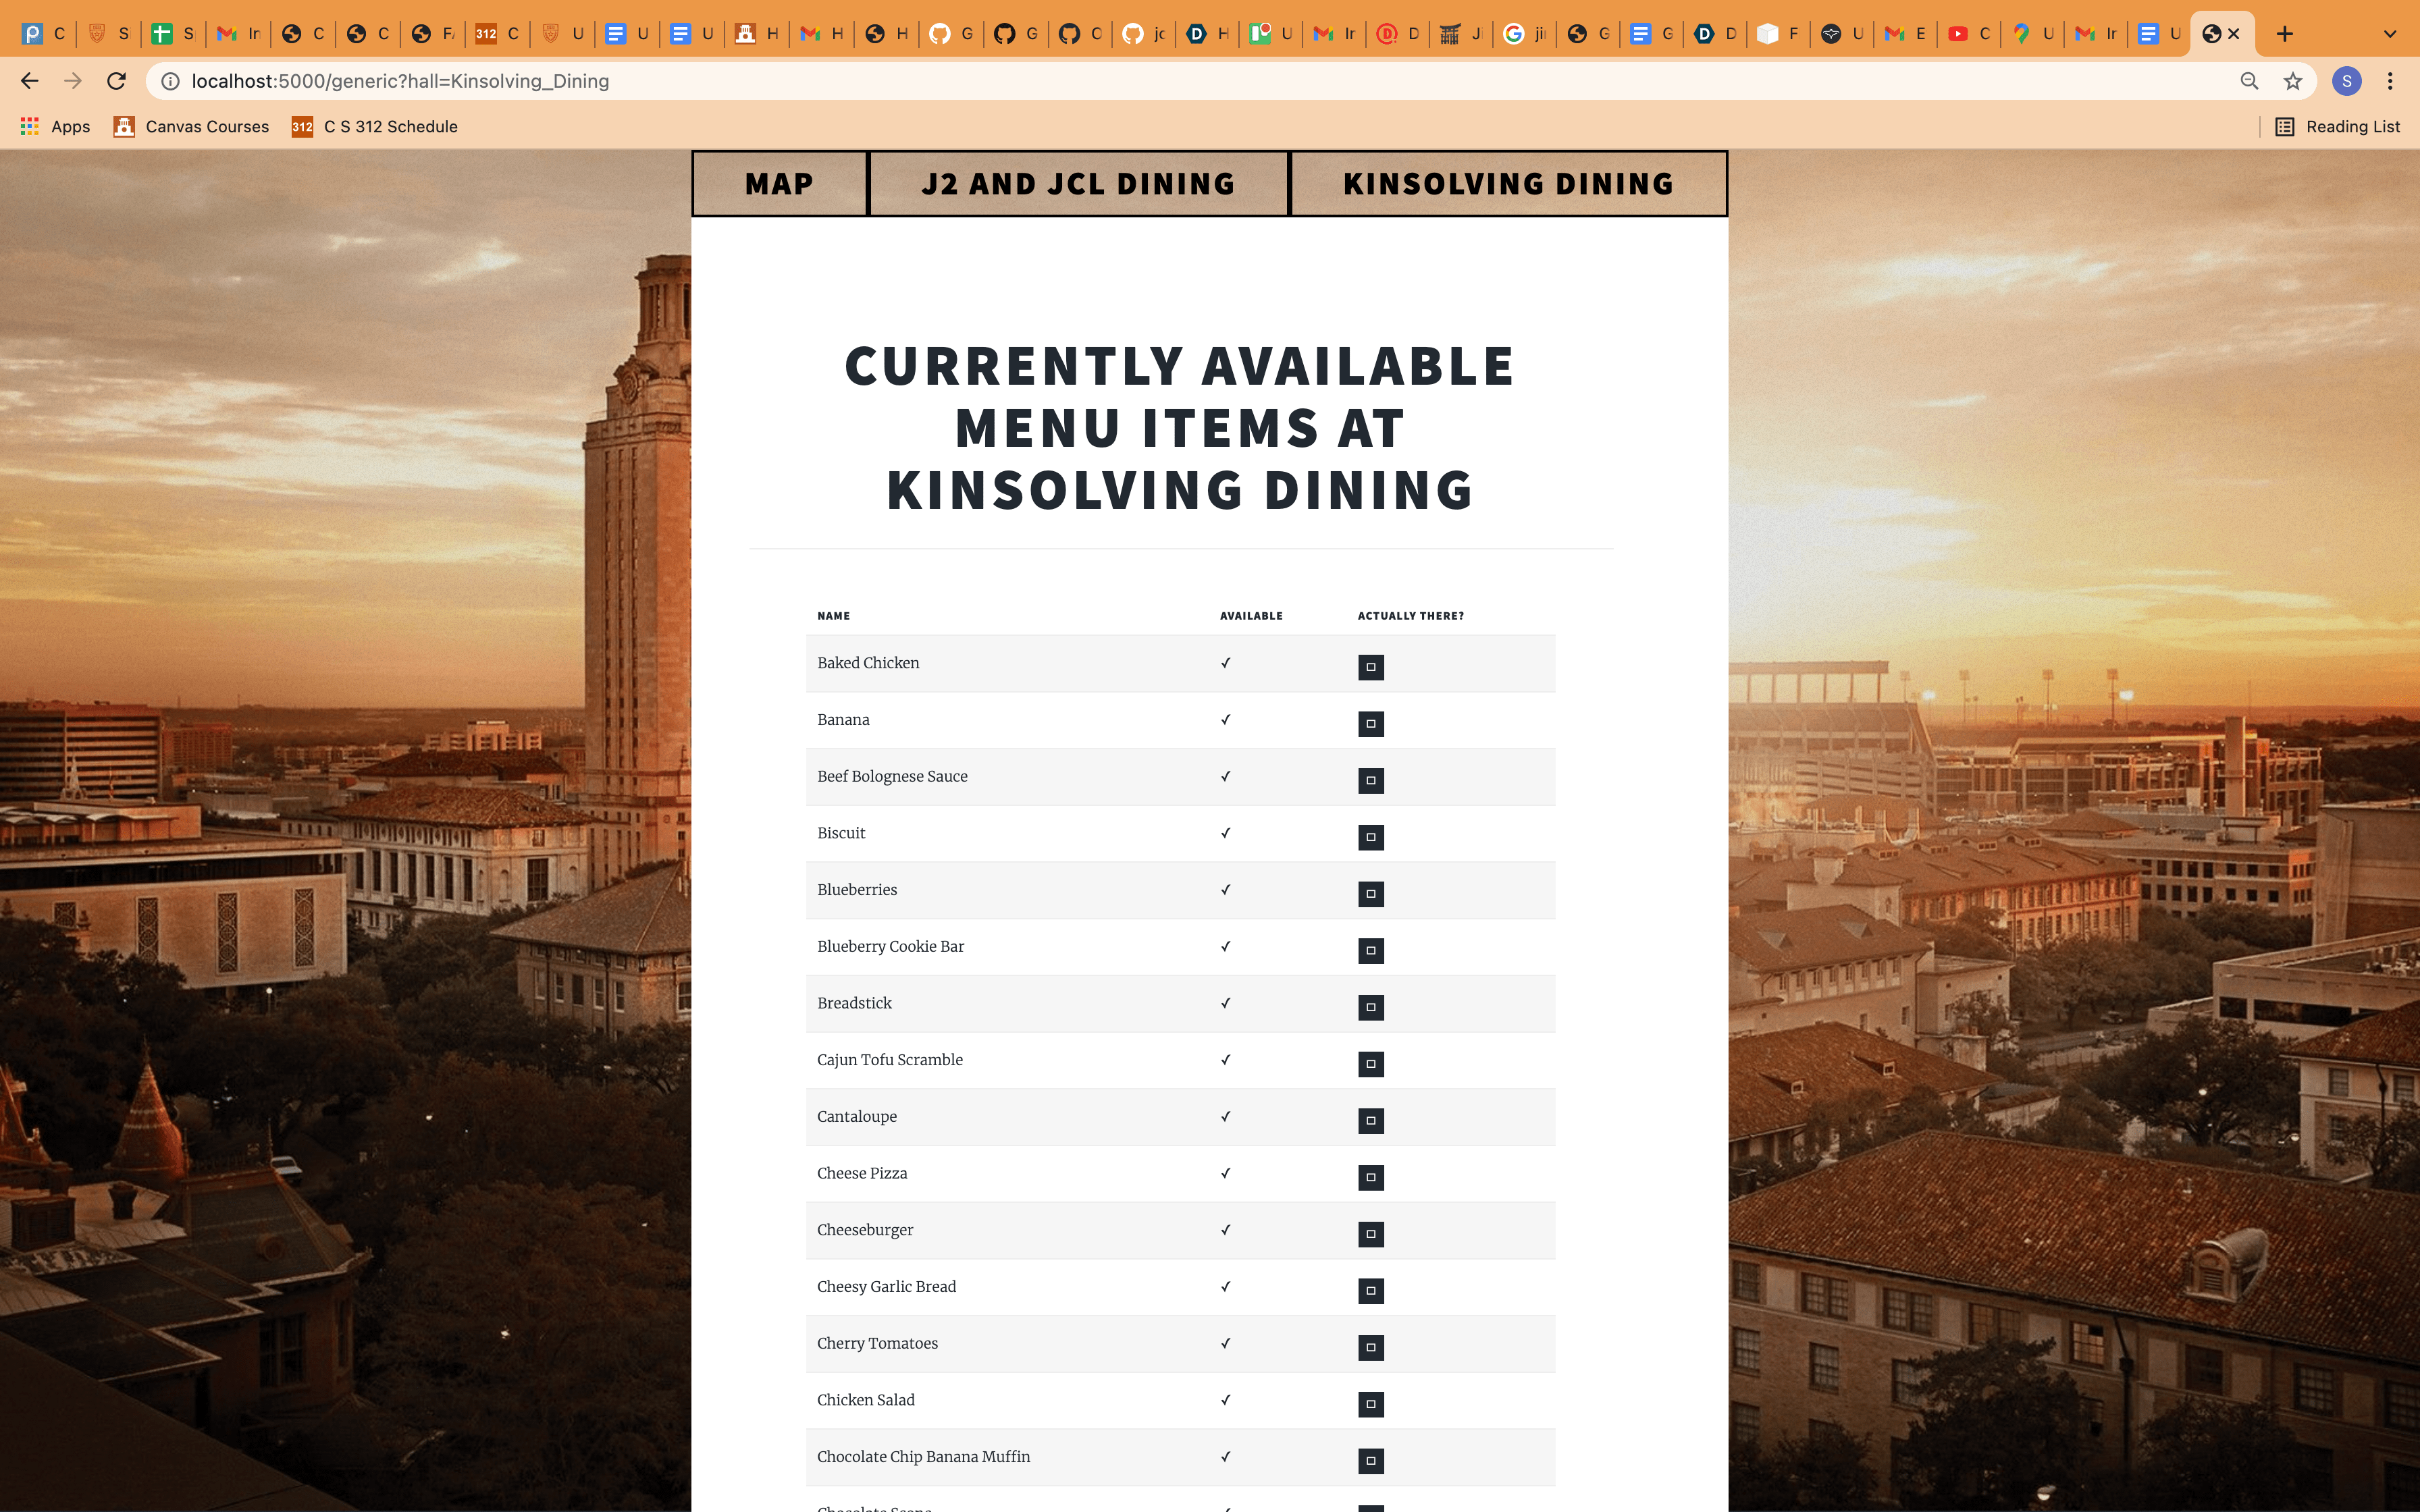Open the Canvas Courses bookmark
This screenshot has height=1512, width=2420.
click(x=191, y=126)
